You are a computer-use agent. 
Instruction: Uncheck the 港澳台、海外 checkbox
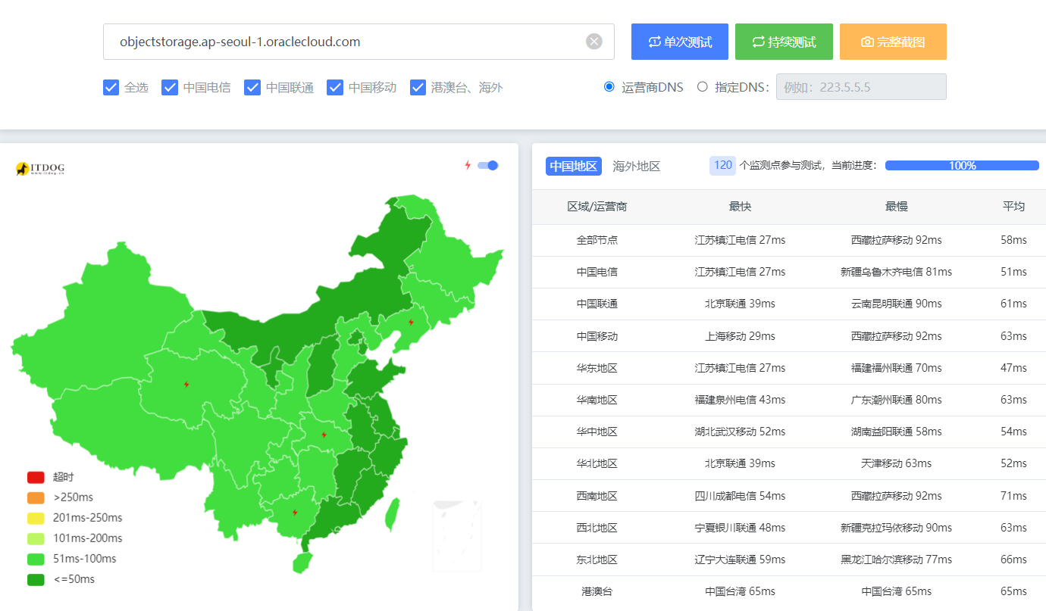pyautogui.click(x=418, y=88)
